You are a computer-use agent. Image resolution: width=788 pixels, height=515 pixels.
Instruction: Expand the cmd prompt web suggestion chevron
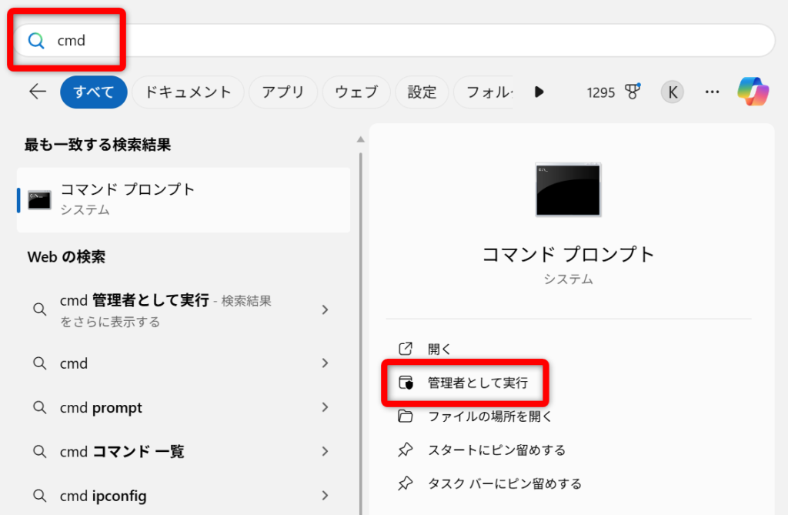pyautogui.click(x=325, y=407)
